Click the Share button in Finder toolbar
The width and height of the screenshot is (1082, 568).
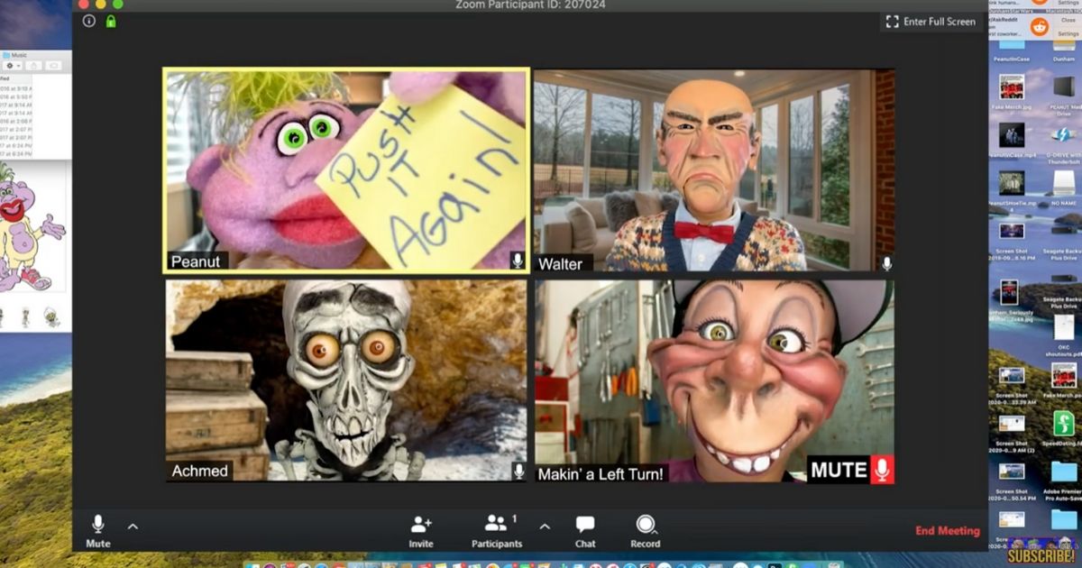(x=33, y=66)
